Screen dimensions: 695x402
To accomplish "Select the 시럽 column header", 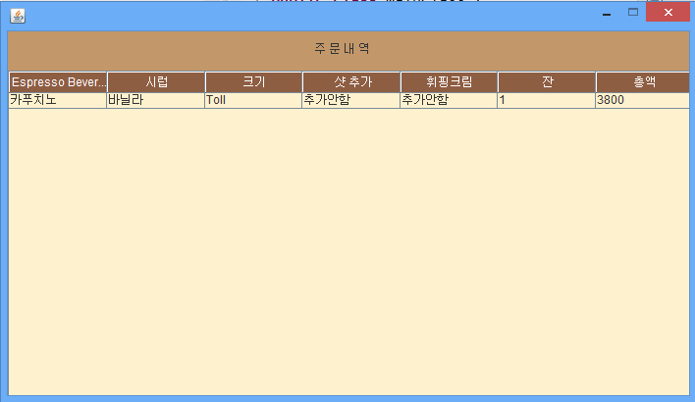I will 156,82.
